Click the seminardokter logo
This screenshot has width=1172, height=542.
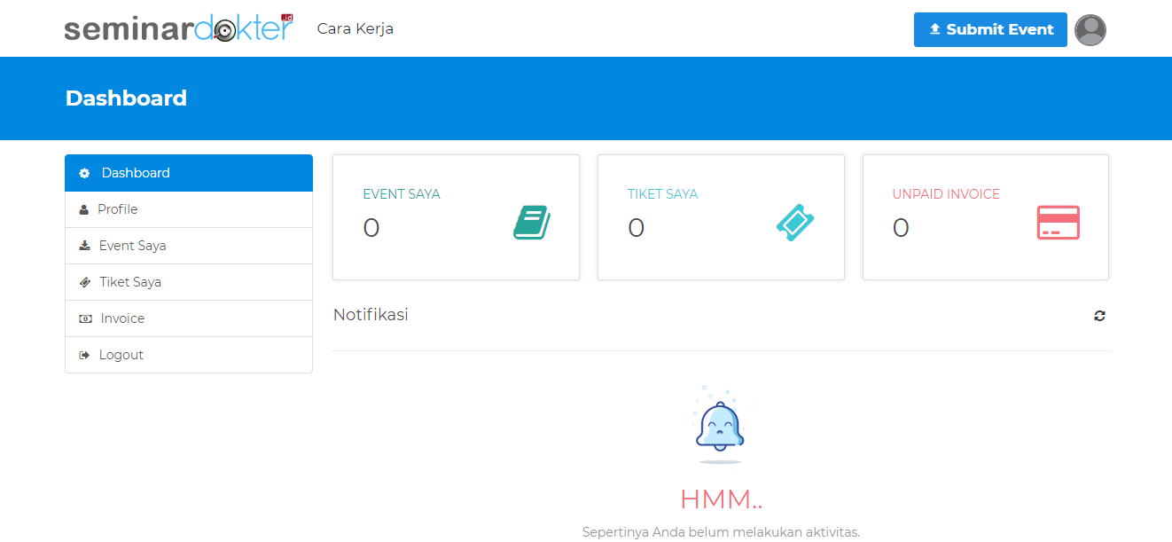pyautogui.click(x=178, y=28)
